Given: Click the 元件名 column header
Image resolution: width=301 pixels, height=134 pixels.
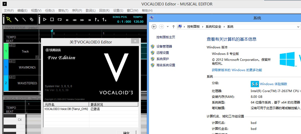Looking at the screenshot, I should 66,105.
